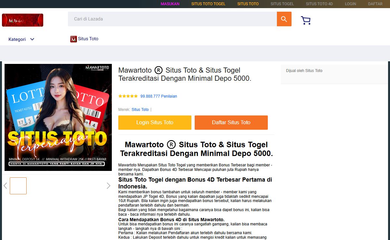Screen dimensions: 390x240
Task: Click the Dijual oleh Situs Toto text
Action: (x=304, y=71)
